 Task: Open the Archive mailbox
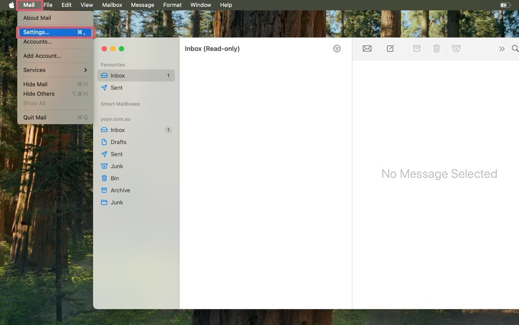(x=136, y=191)
